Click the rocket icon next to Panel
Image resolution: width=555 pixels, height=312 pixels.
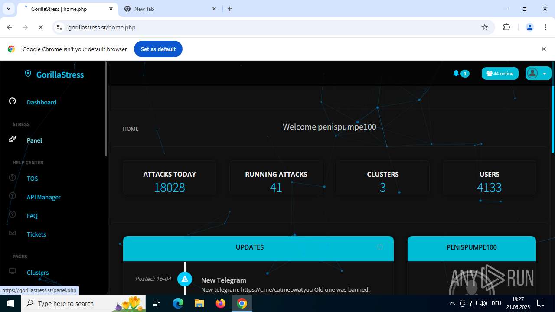(13, 139)
